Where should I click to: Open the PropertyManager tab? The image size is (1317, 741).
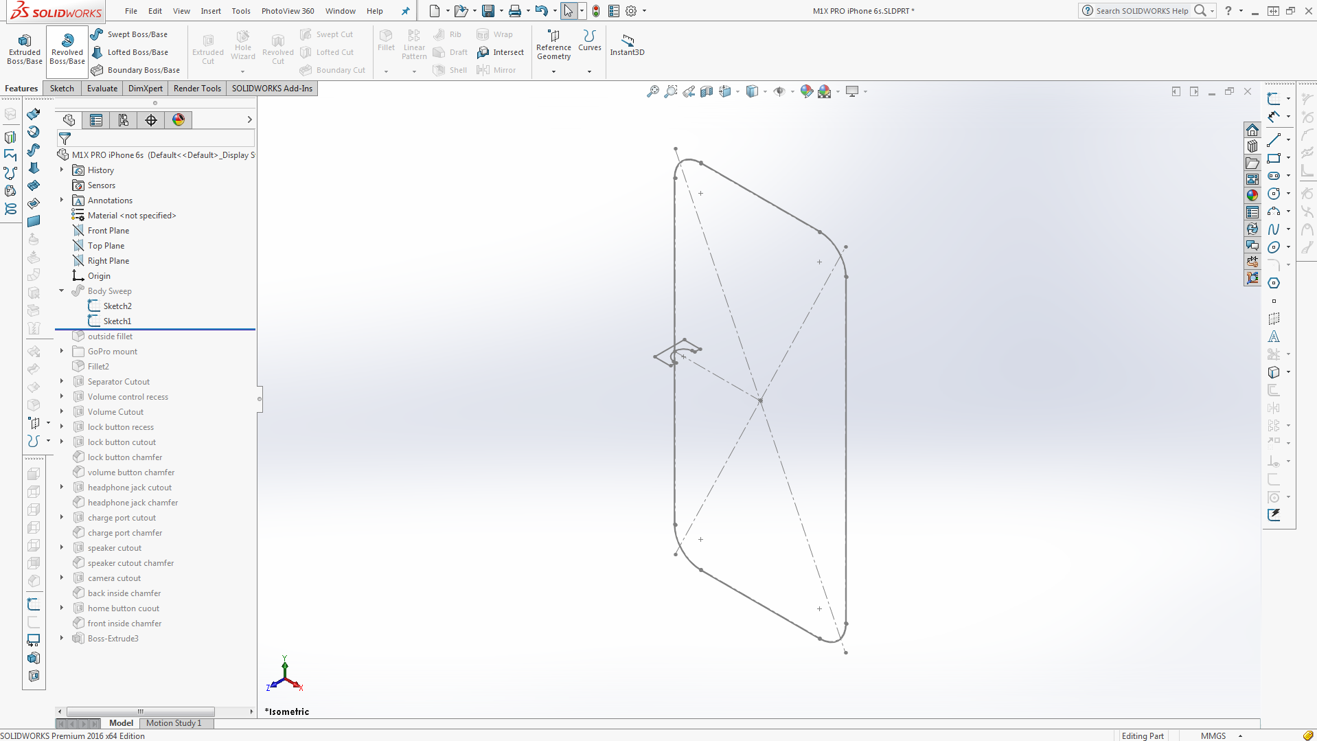click(x=96, y=120)
